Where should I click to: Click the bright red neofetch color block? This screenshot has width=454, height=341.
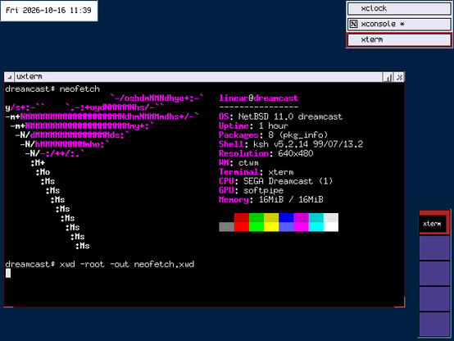(x=242, y=227)
